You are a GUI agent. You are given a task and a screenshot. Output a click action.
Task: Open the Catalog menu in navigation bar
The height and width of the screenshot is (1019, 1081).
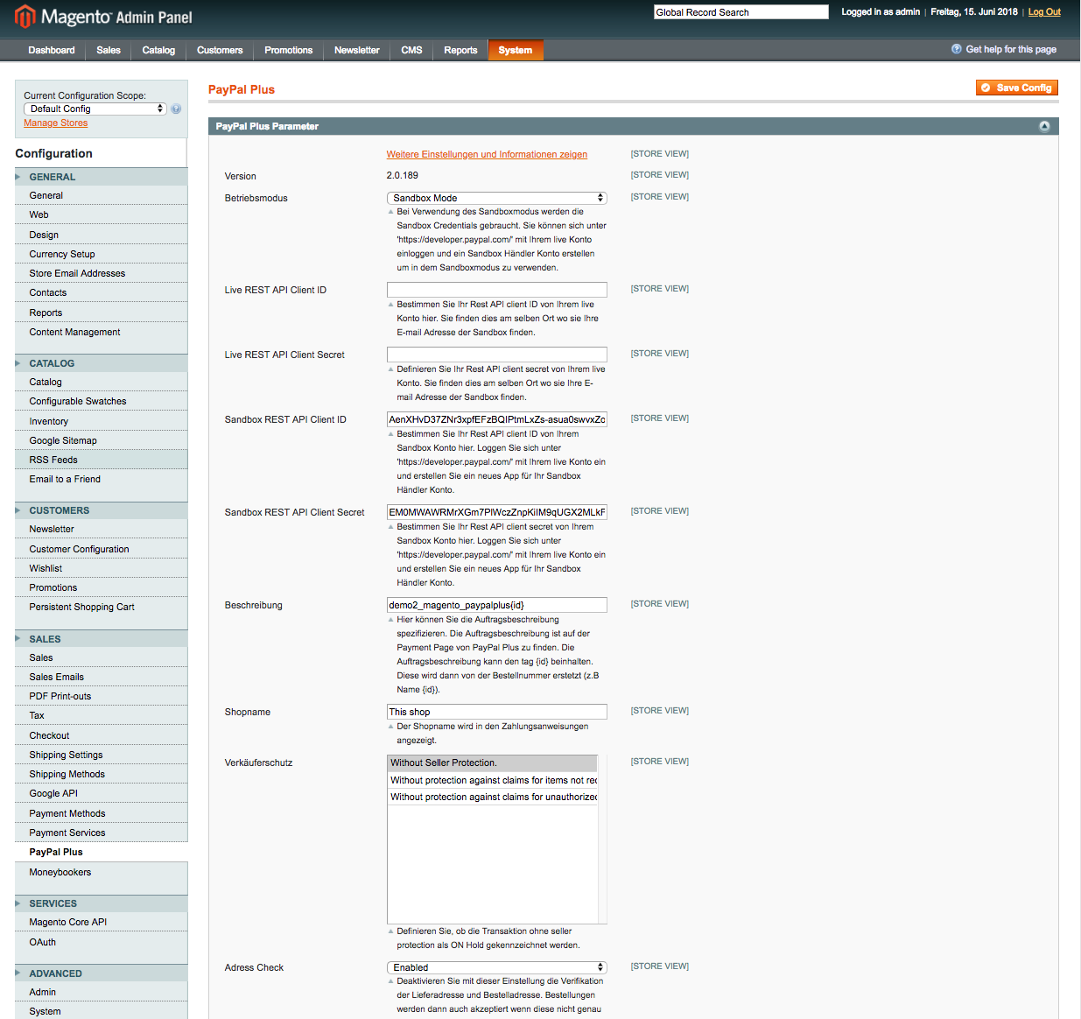pyautogui.click(x=158, y=50)
